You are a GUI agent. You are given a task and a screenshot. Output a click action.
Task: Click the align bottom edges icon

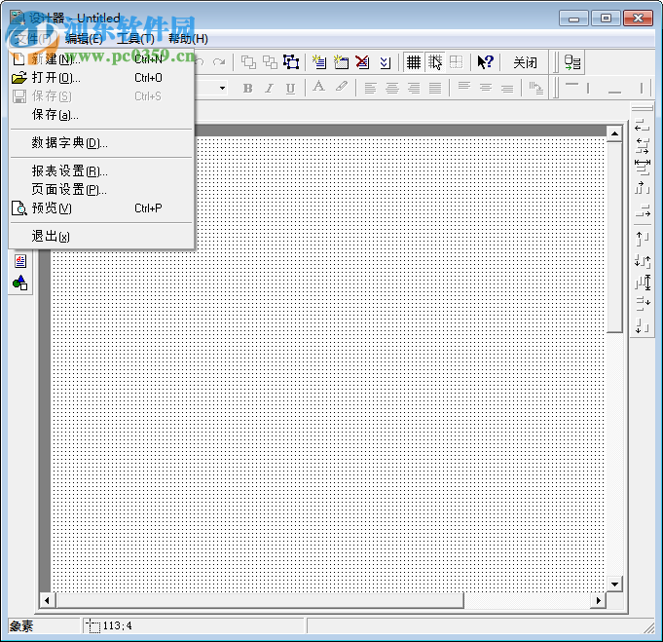coord(643,325)
